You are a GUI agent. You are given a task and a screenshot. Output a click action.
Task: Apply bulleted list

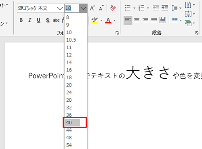click(x=128, y=8)
